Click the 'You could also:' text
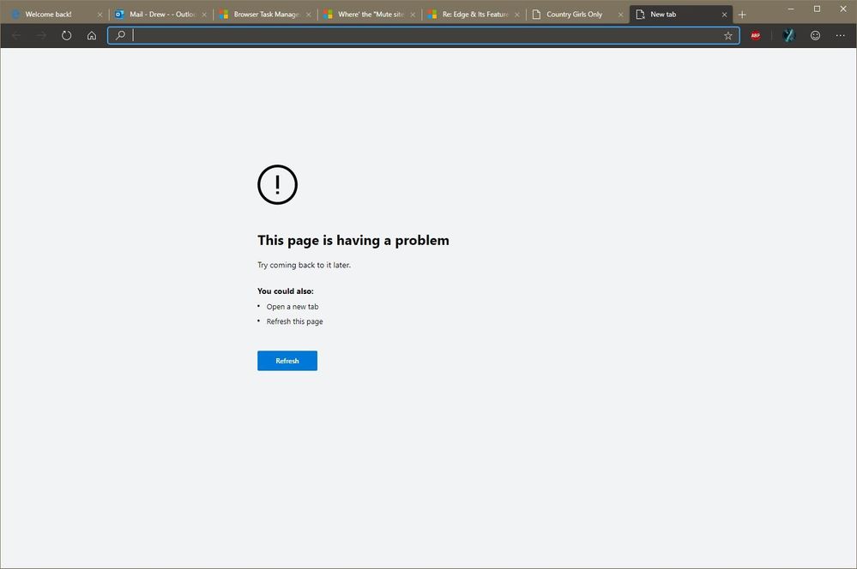Image resolution: width=857 pixels, height=569 pixels. 286,291
